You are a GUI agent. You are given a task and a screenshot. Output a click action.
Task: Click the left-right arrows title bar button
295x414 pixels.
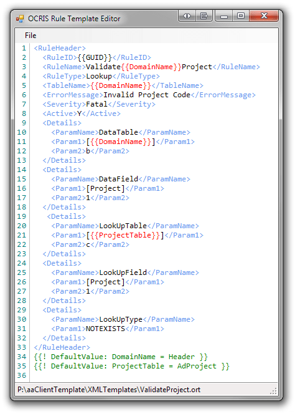coord(187,16)
